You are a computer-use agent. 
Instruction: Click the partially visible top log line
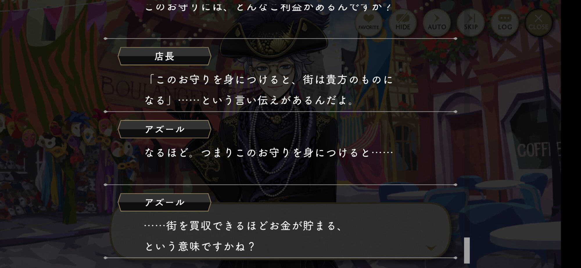pos(268,7)
